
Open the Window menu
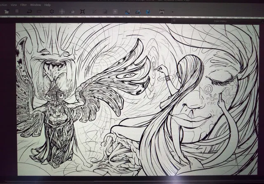click(35, 5)
